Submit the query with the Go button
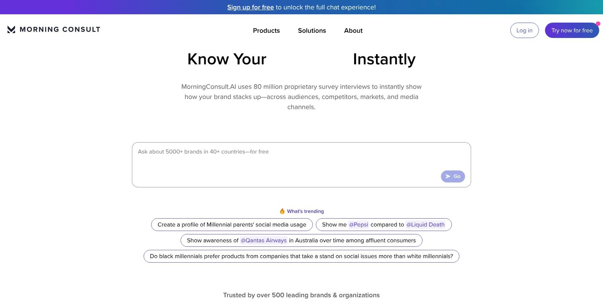Viewport: 603px width, 301px height. (x=453, y=176)
